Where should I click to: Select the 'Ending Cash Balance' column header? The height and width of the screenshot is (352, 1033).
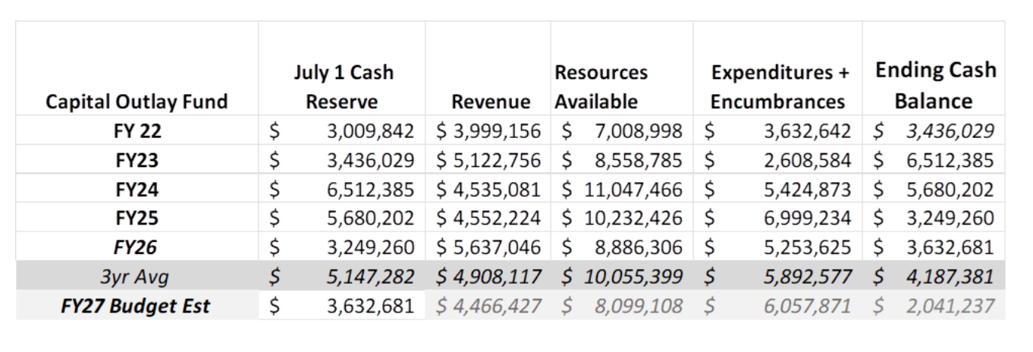point(935,86)
